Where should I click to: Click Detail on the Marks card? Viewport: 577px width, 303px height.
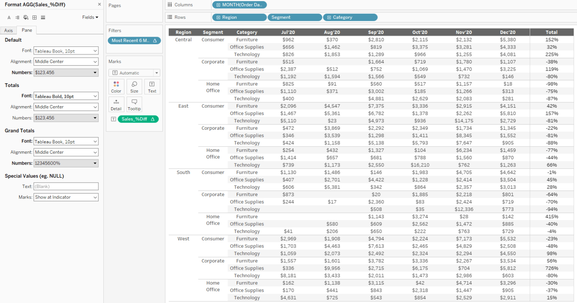click(116, 104)
